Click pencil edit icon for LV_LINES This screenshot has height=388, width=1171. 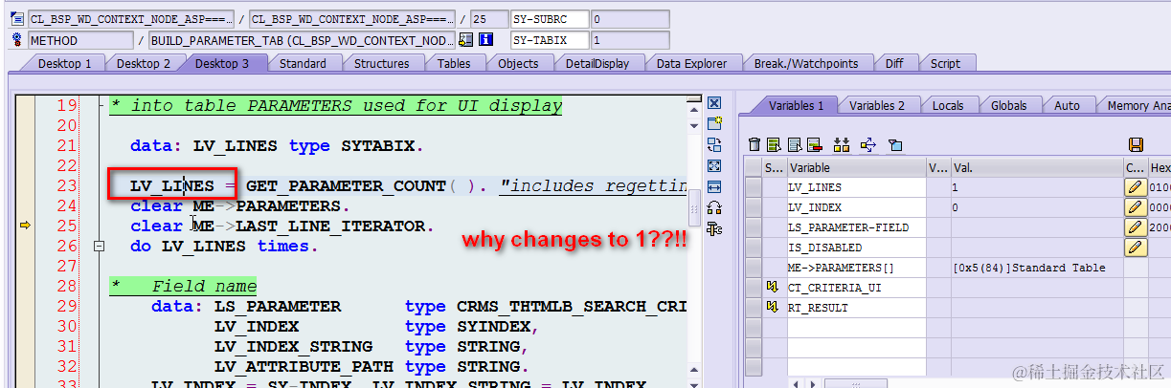pos(1136,187)
